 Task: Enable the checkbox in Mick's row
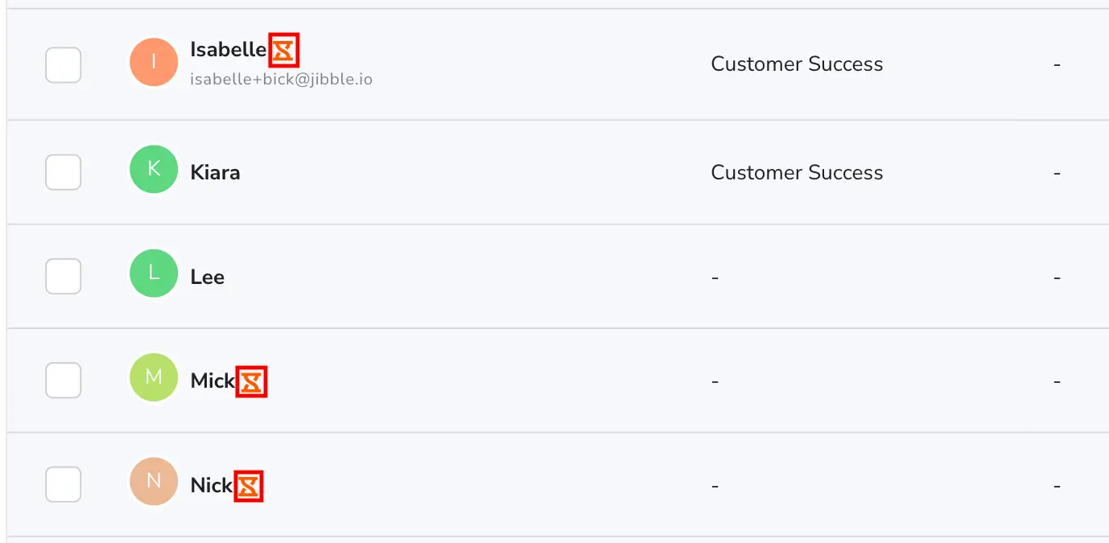(x=63, y=381)
